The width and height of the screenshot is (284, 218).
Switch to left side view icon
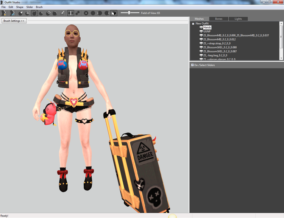(100, 13)
